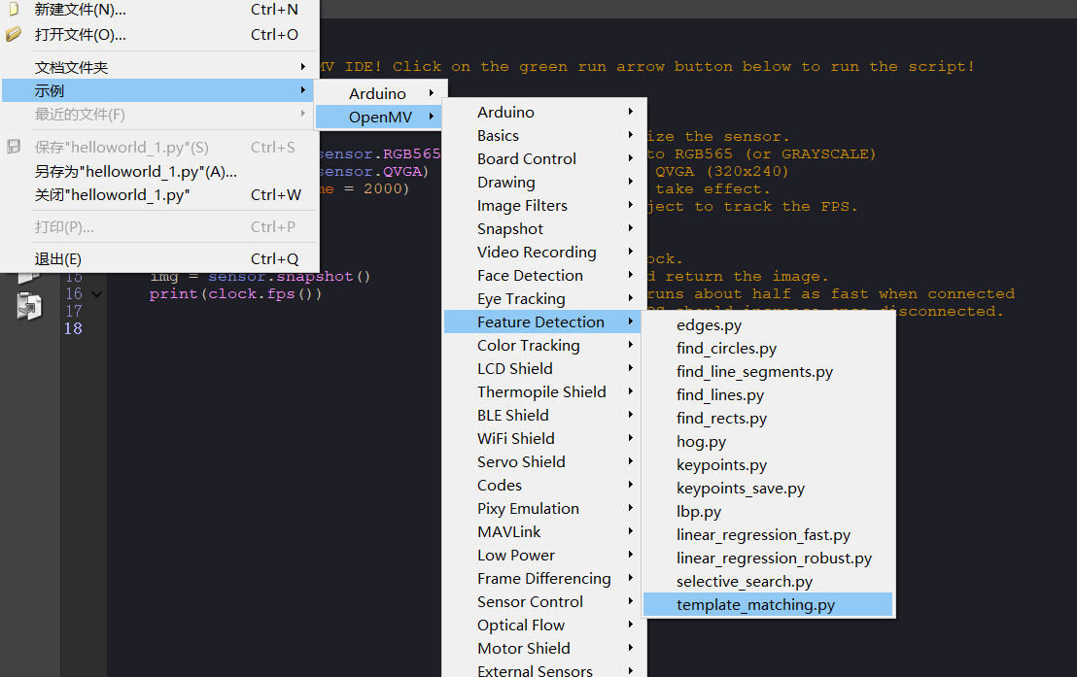Open the Frame Differencing submenu
The height and width of the screenshot is (677, 1077).
[x=542, y=579]
